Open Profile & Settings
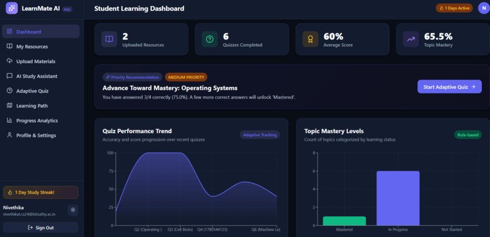This screenshot has width=490, height=237. coord(41,135)
